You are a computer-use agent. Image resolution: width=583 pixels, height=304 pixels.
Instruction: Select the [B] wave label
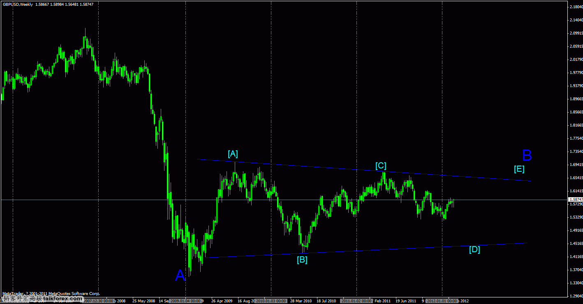tap(302, 260)
